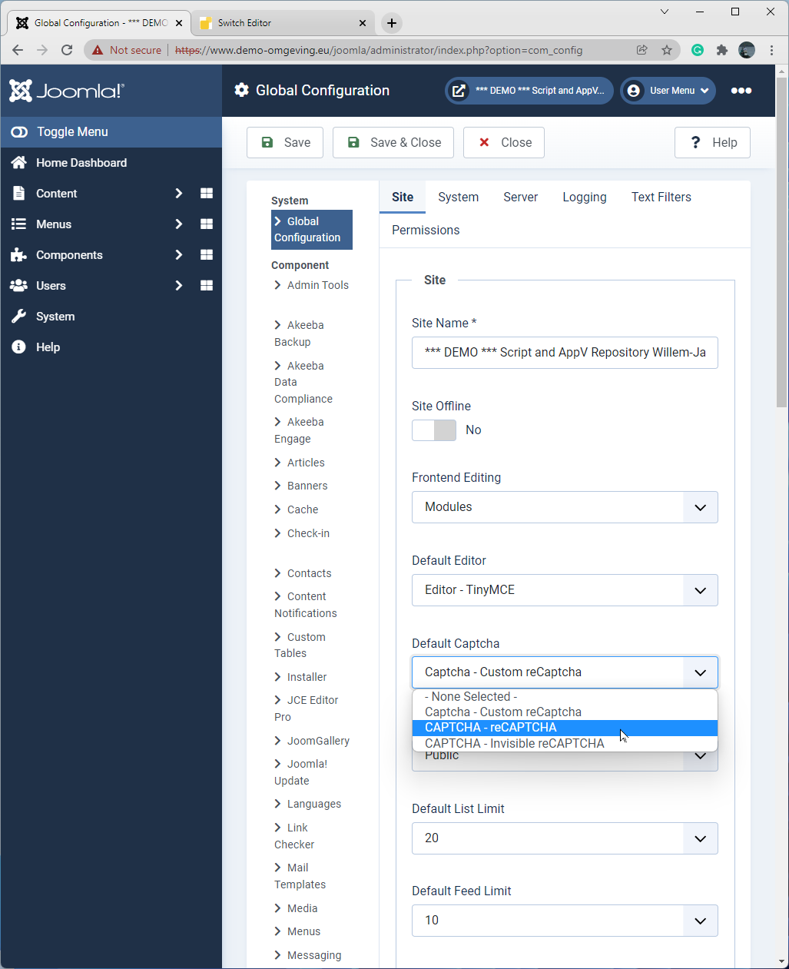Open the Menus dashboard grid icon

[207, 224]
